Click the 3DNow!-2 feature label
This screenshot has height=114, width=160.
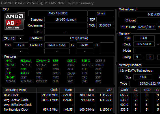43,61
